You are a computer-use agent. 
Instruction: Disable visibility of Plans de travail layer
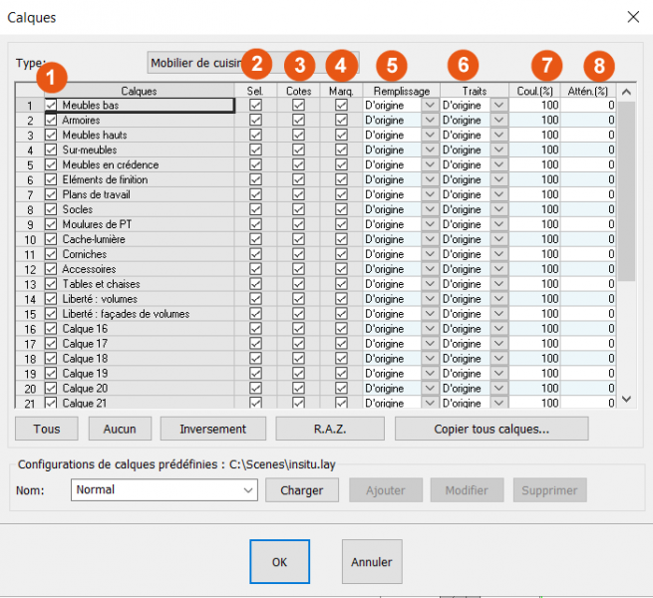(51, 194)
